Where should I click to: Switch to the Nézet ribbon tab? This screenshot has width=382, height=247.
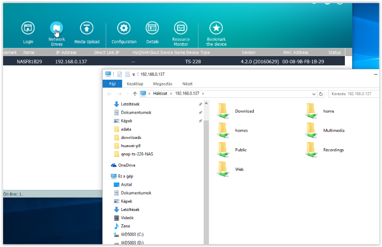tap(188, 83)
